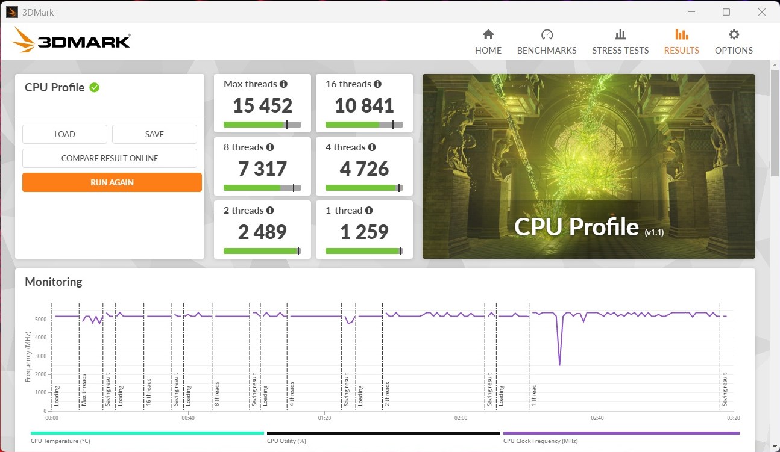Click info icon next to 1-thread
The image size is (780, 452).
click(369, 211)
